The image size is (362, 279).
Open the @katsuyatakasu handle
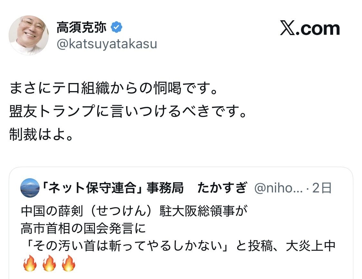[107, 44]
